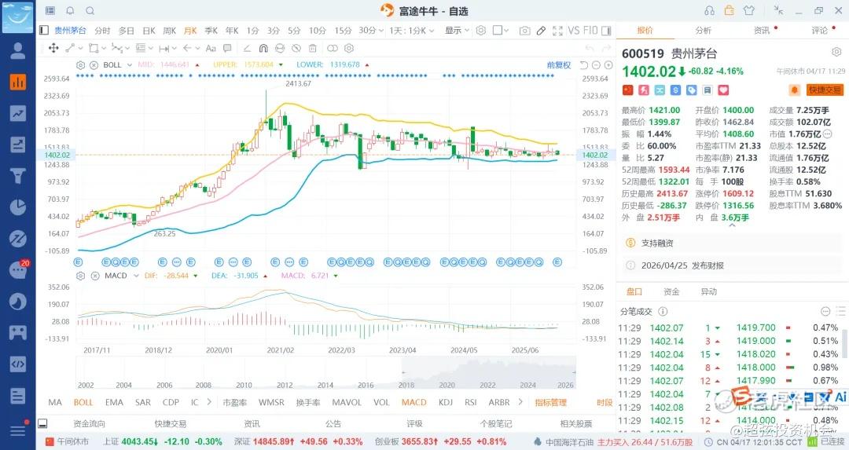Expand more sub indicators chevron after ARBR
The image size is (849, 450).
[x=520, y=402]
